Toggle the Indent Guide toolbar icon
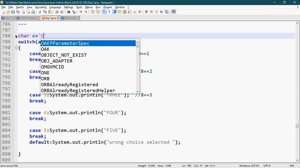This screenshot has height=168, width=300. (x=114, y=12)
